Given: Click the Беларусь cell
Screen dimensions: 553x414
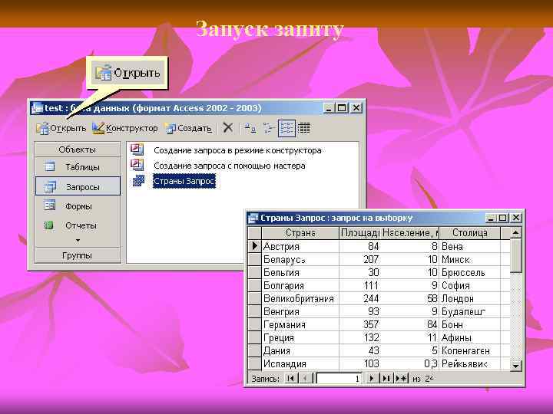Looking at the screenshot, I should click(x=300, y=259).
